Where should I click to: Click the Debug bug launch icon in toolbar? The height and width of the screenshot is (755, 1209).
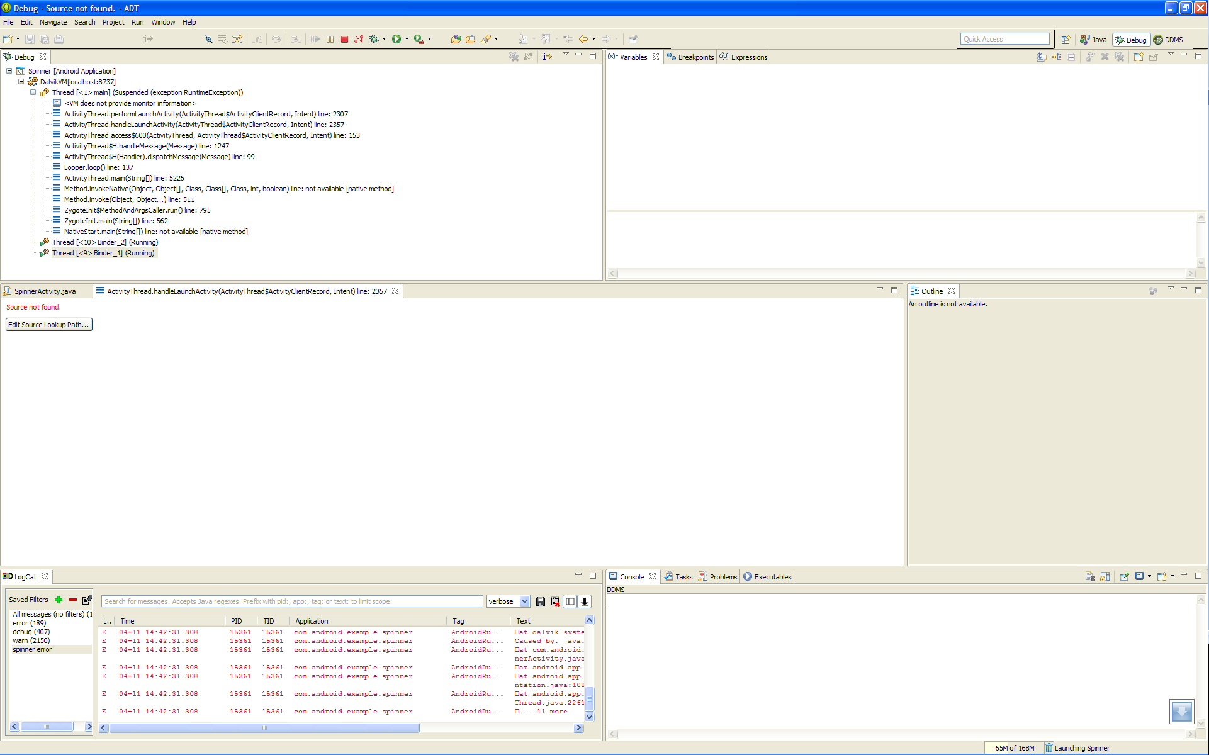374,39
